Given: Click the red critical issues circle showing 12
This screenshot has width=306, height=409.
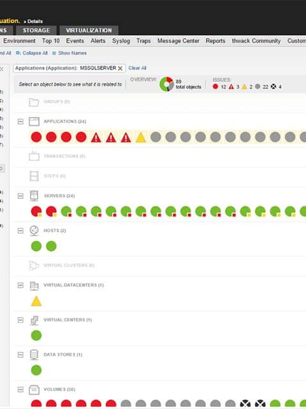Looking at the screenshot, I should coord(215,86).
